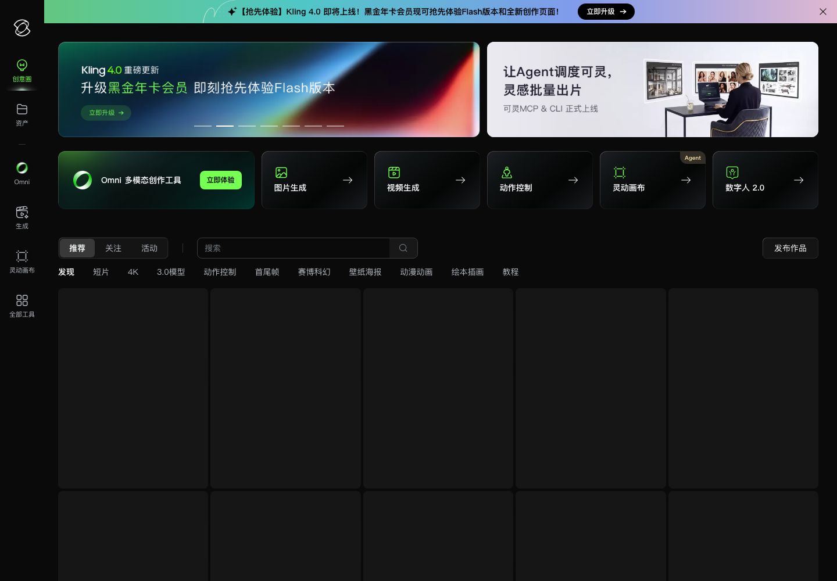The height and width of the screenshot is (581, 837).
Task: Click the 动作控制 icon
Action: pyautogui.click(x=507, y=173)
